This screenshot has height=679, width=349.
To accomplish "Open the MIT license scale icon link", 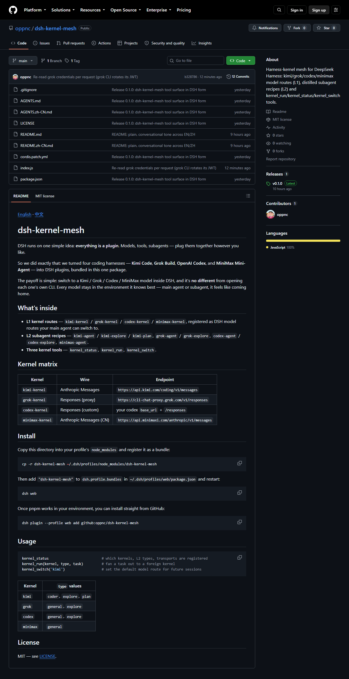I will pos(279,119).
